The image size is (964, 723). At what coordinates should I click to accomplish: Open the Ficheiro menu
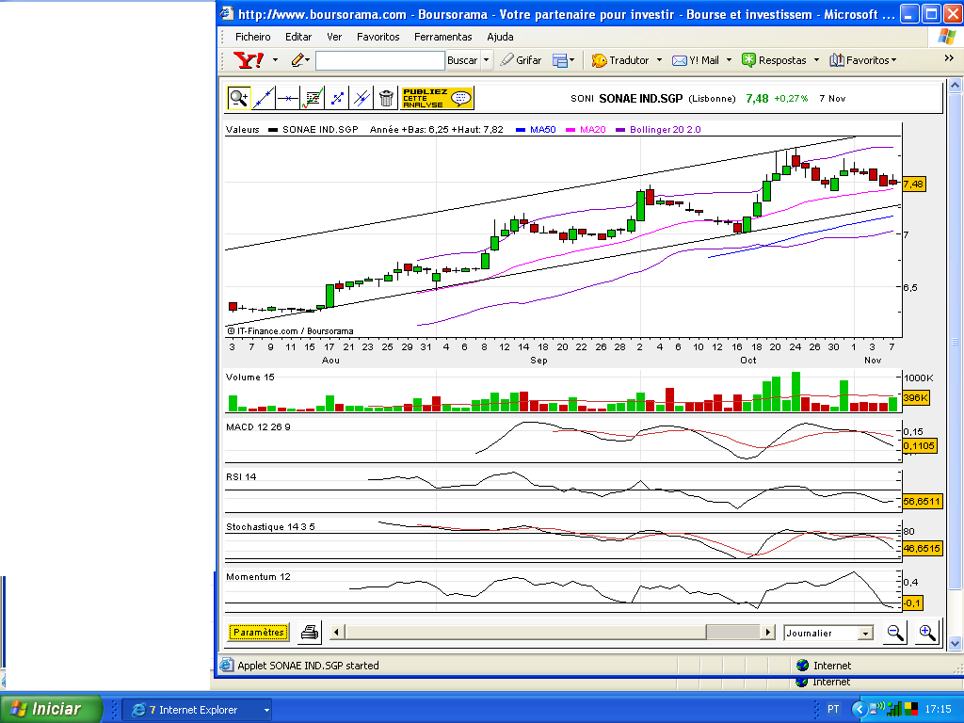pyautogui.click(x=252, y=37)
